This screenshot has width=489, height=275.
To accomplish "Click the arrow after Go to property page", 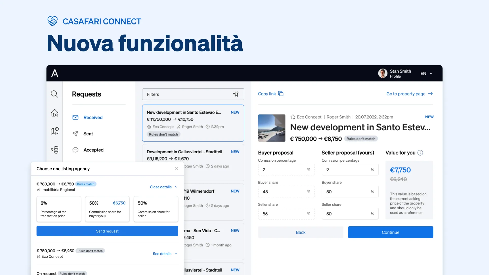I will pyautogui.click(x=430, y=94).
